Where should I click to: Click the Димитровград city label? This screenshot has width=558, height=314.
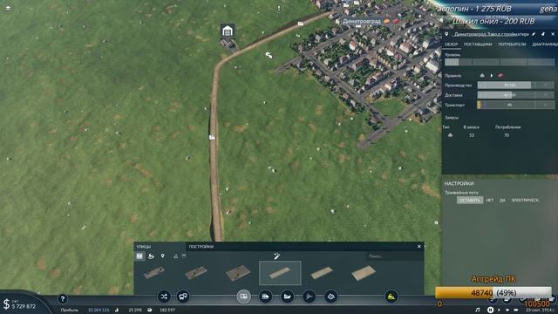[362, 21]
